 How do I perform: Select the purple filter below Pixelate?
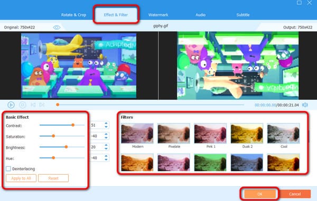pos(174,162)
